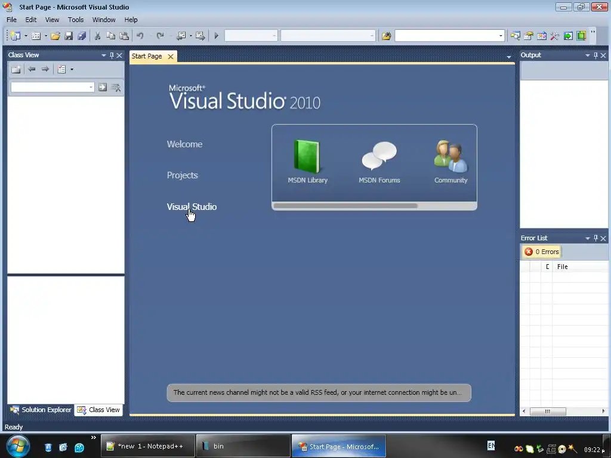This screenshot has height=458, width=611.
Task: Switch to Solution Explorer tab
Action: [41, 410]
